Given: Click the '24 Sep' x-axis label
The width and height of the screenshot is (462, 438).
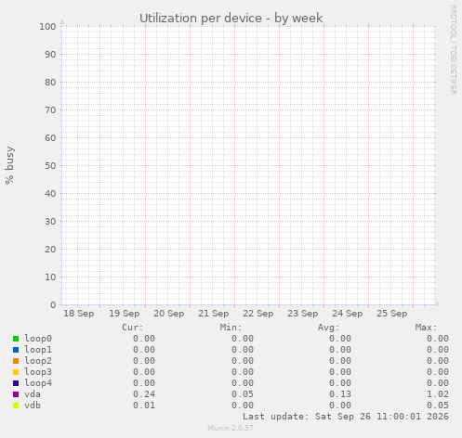Looking at the screenshot, I should [348, 314].
